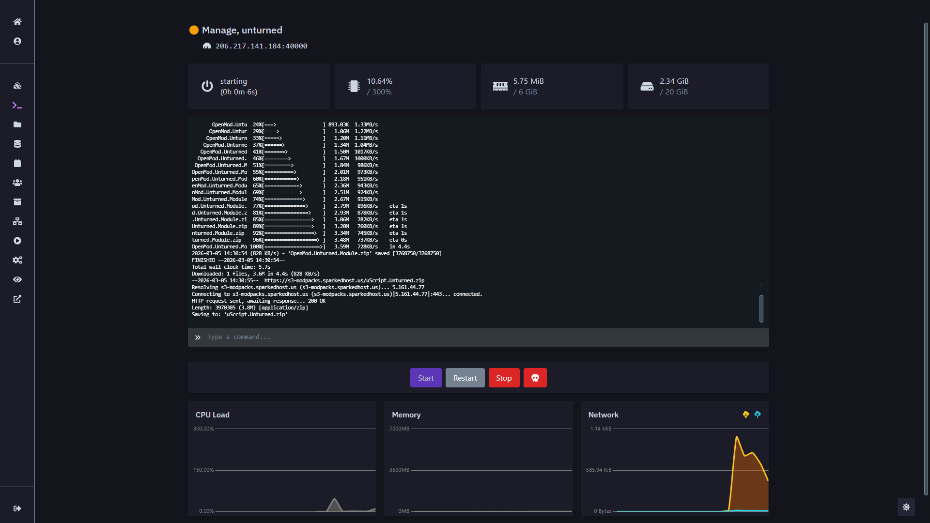Toggle the yellow download legend on Network chart

(745, 415)
